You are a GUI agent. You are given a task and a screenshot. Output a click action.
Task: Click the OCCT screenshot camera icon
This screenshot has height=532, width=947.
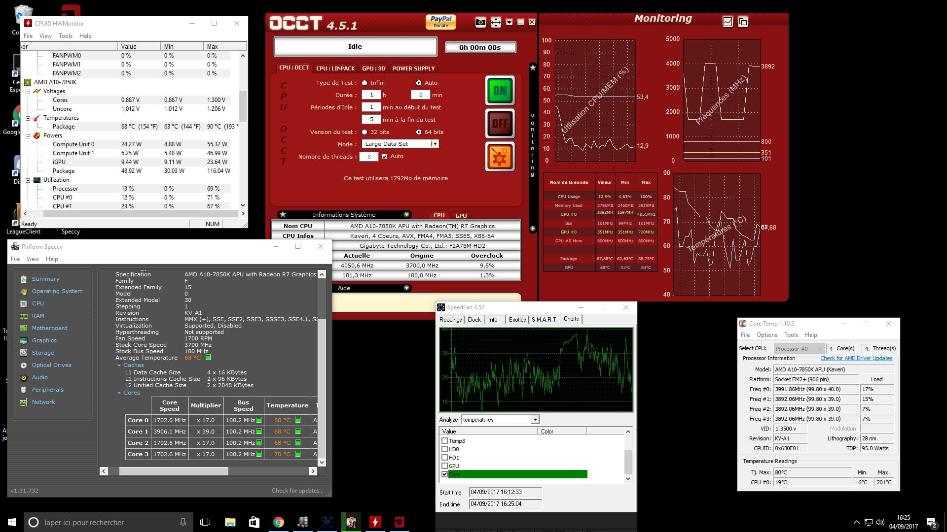tap(480, 22)
